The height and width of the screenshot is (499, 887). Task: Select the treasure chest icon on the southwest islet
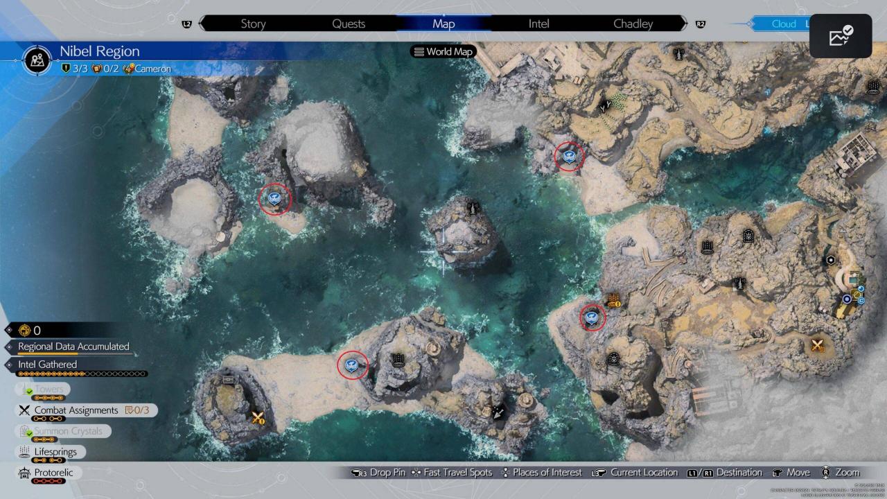[229, 380]
